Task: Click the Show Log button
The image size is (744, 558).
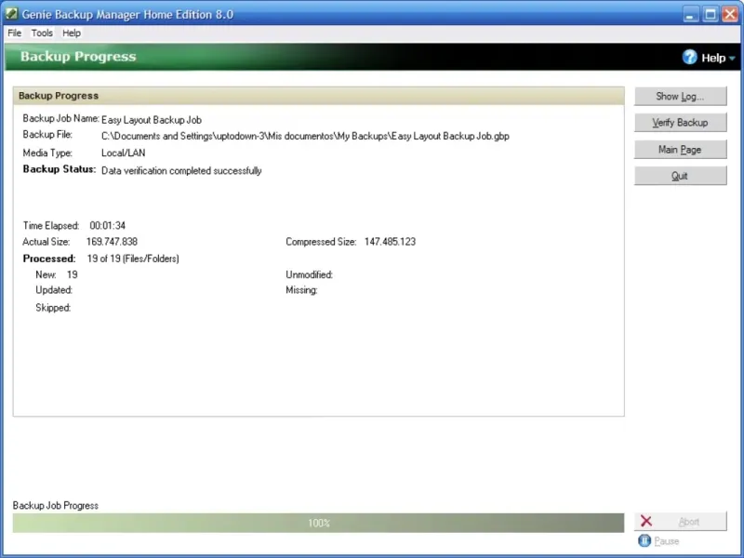Action: click(680, 97)
